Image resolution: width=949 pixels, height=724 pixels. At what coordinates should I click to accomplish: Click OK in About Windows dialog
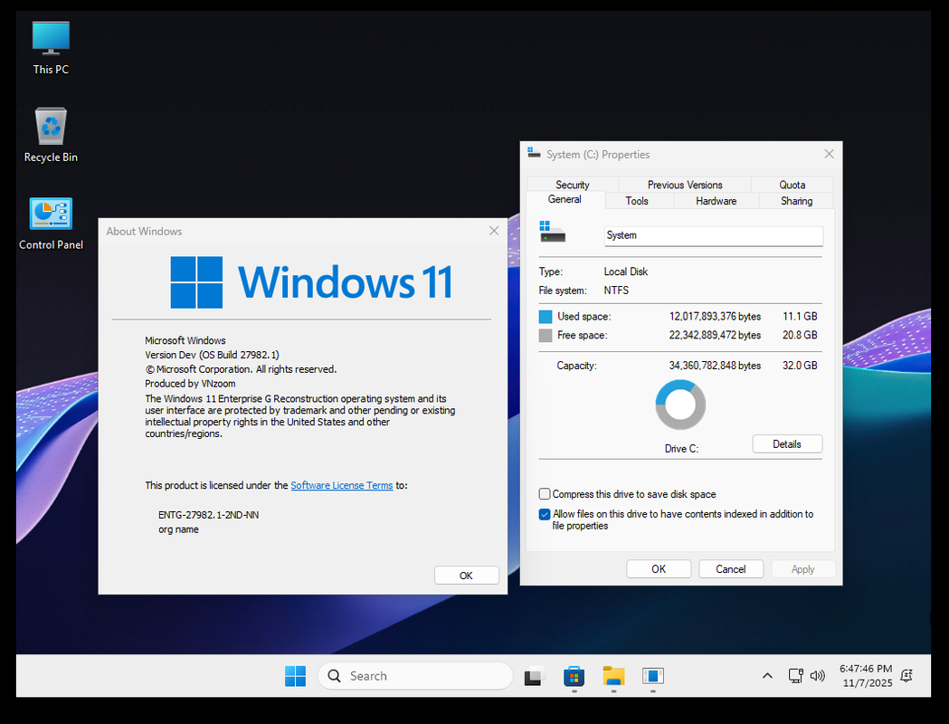[466, 575]
